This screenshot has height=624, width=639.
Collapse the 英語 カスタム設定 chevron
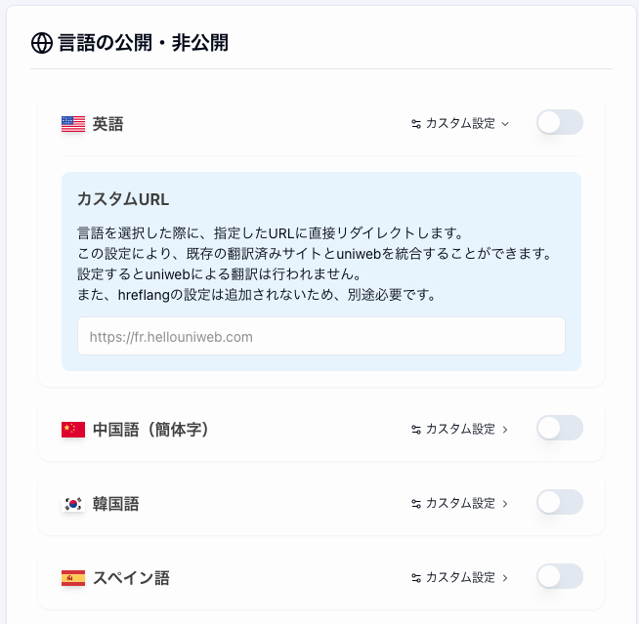(505, 124)
